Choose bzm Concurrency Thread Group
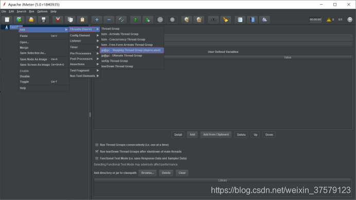The width and height of the screenshot is (356, 200). coord(132,39)
